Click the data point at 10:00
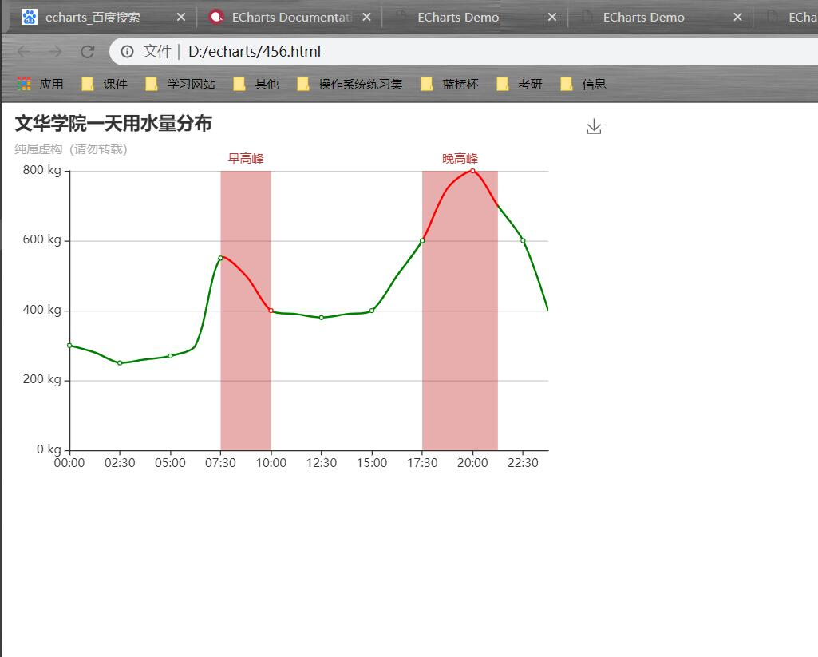Image resolution: width=818 pixels, height=657 pixels. tap(271, 311)
